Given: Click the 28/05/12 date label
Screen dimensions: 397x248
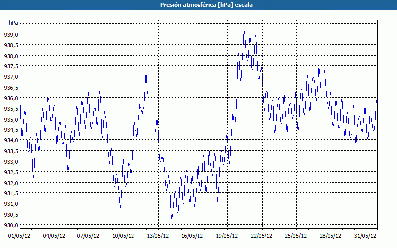Looking at the screenshot, I should click(331, 236).
